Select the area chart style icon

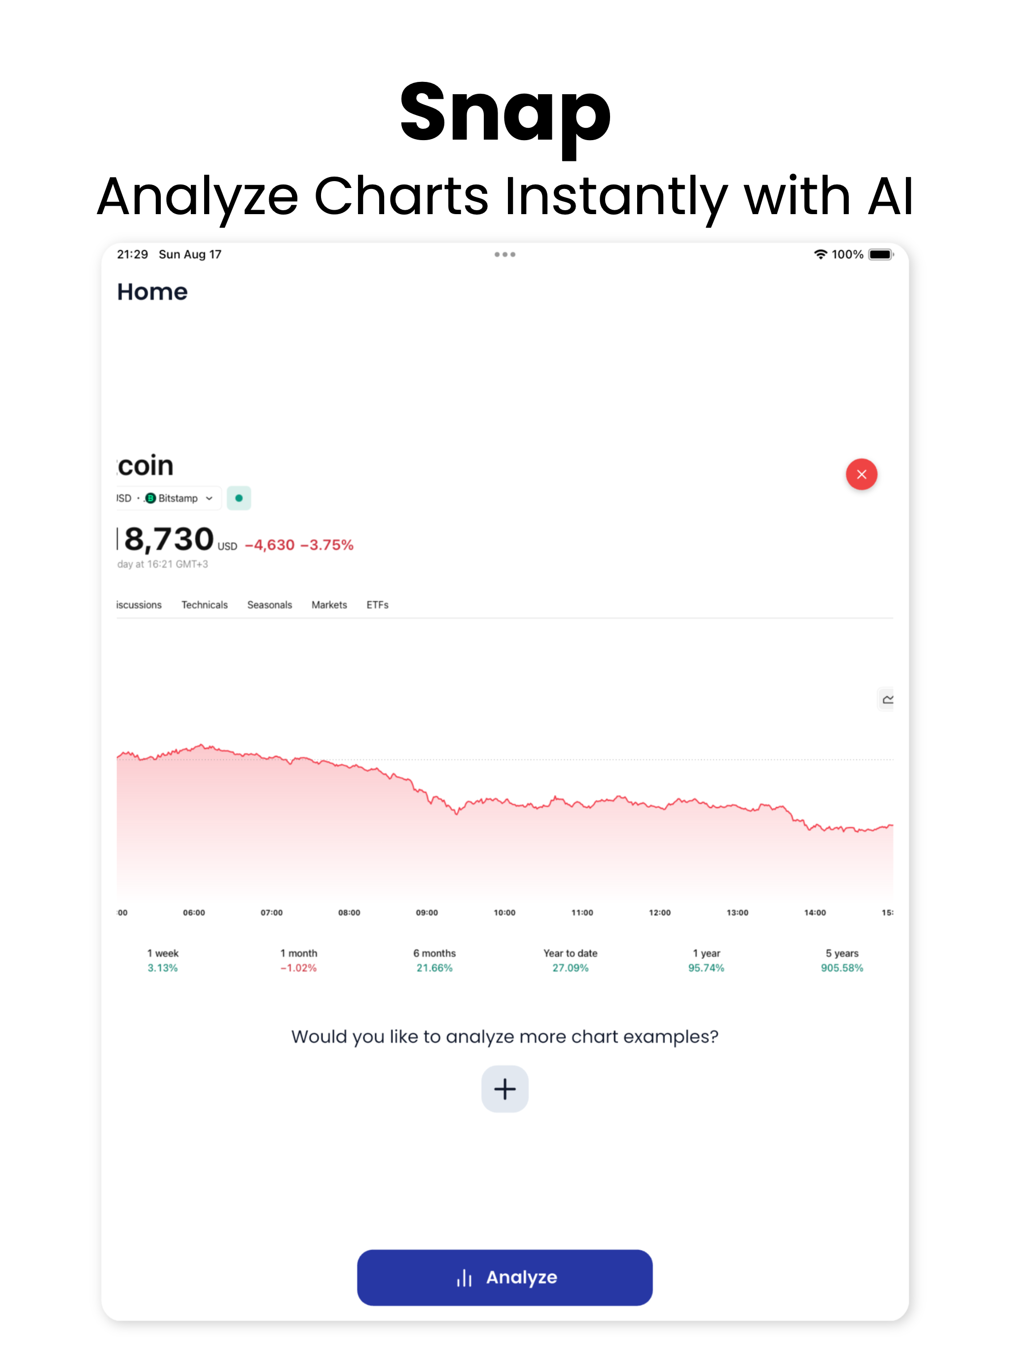[x=887, y=699]
